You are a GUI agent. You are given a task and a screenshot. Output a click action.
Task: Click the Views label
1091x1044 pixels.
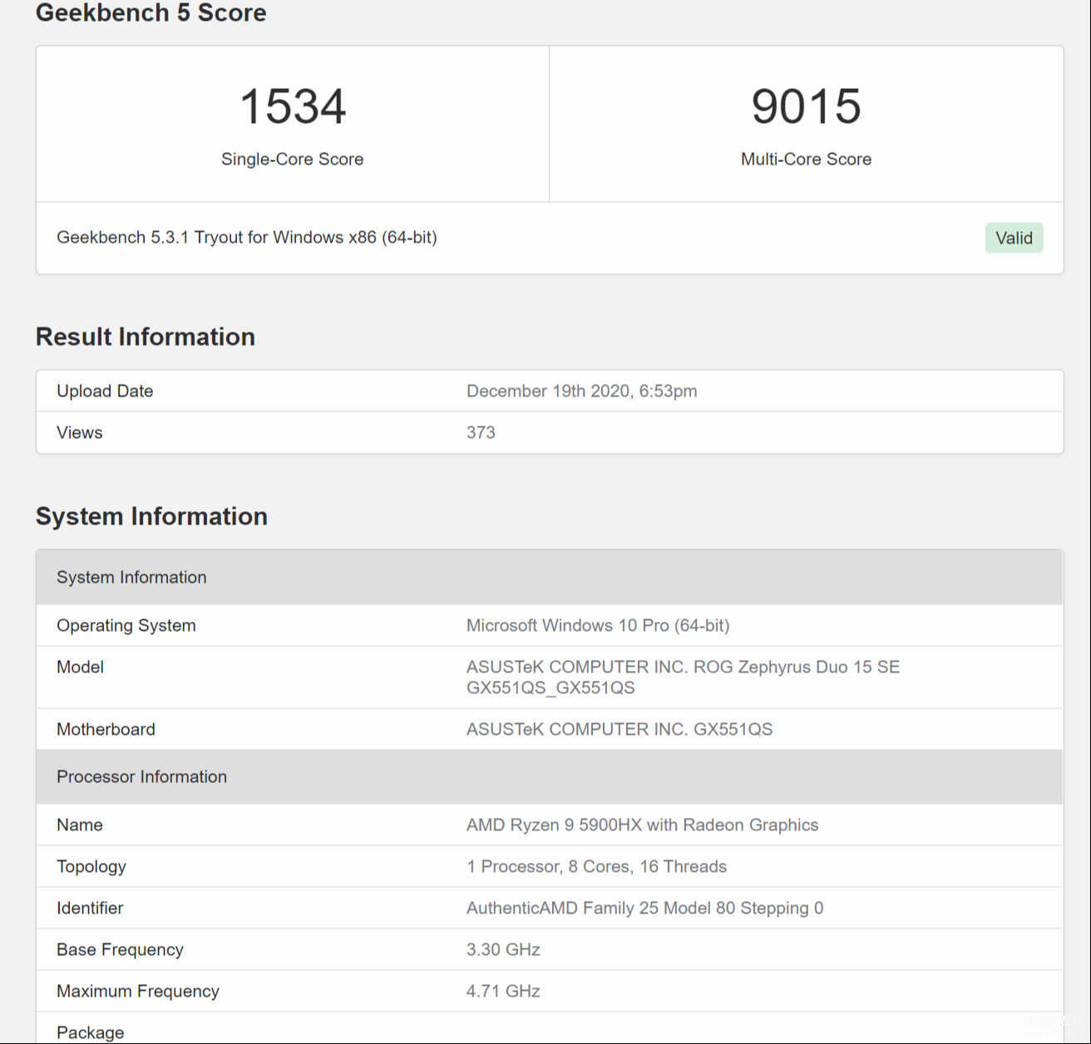tap(80, 432)
